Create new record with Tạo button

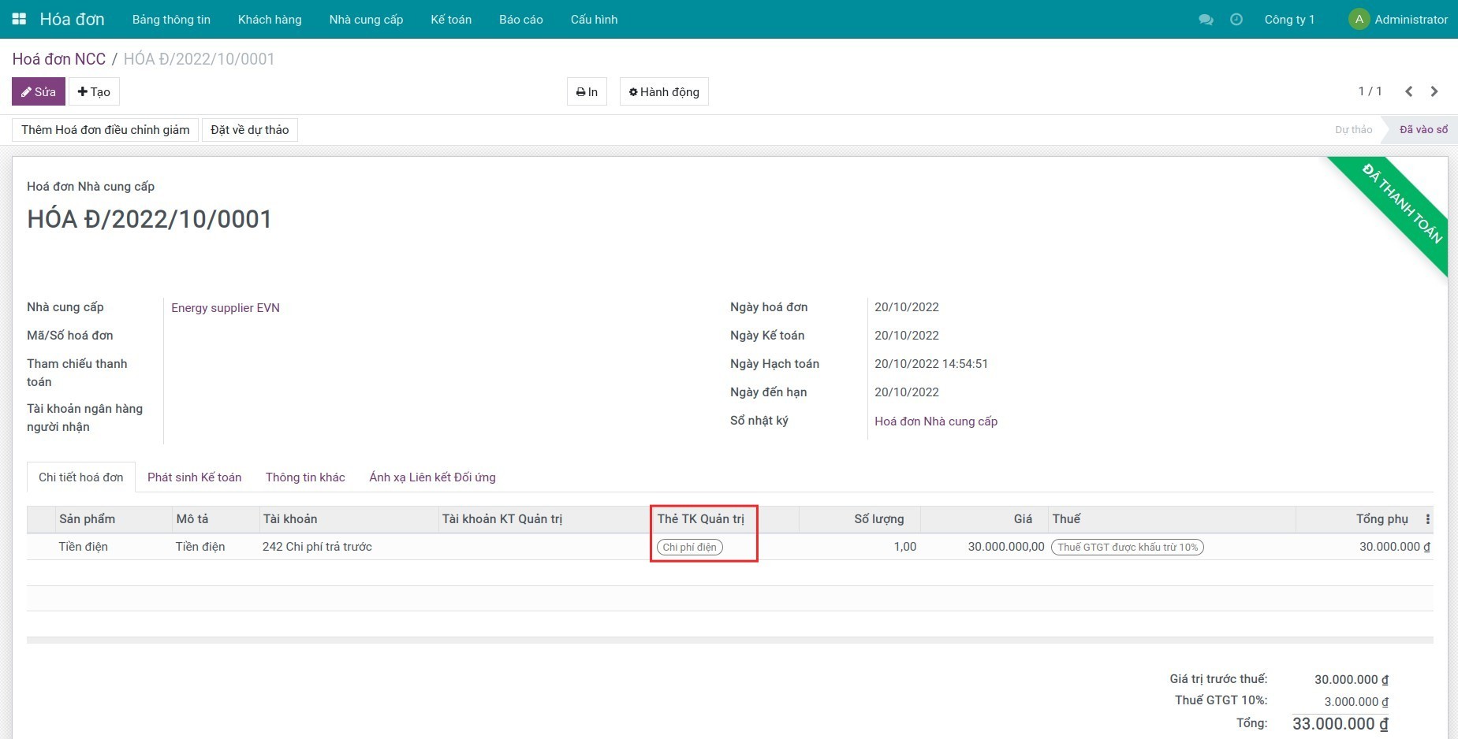(x=94, y=91)
